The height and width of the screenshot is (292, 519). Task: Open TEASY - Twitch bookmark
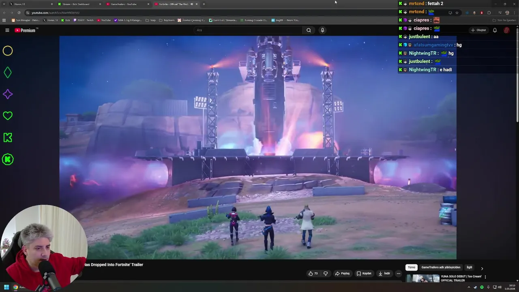84,20
